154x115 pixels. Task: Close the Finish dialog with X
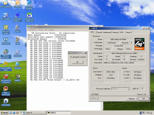[85, 53]
